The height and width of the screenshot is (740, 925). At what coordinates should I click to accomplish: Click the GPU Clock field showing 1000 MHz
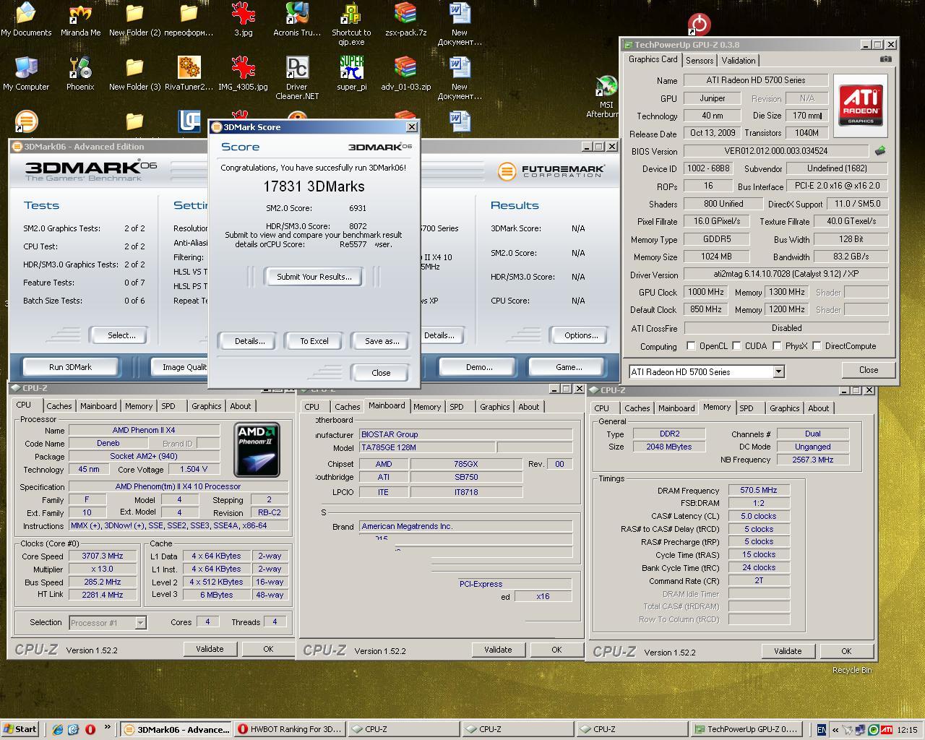coord(706,292)
